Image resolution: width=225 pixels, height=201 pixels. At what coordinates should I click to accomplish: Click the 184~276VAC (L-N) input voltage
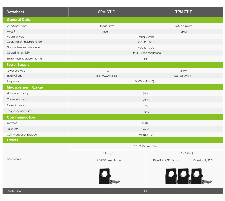106,76
